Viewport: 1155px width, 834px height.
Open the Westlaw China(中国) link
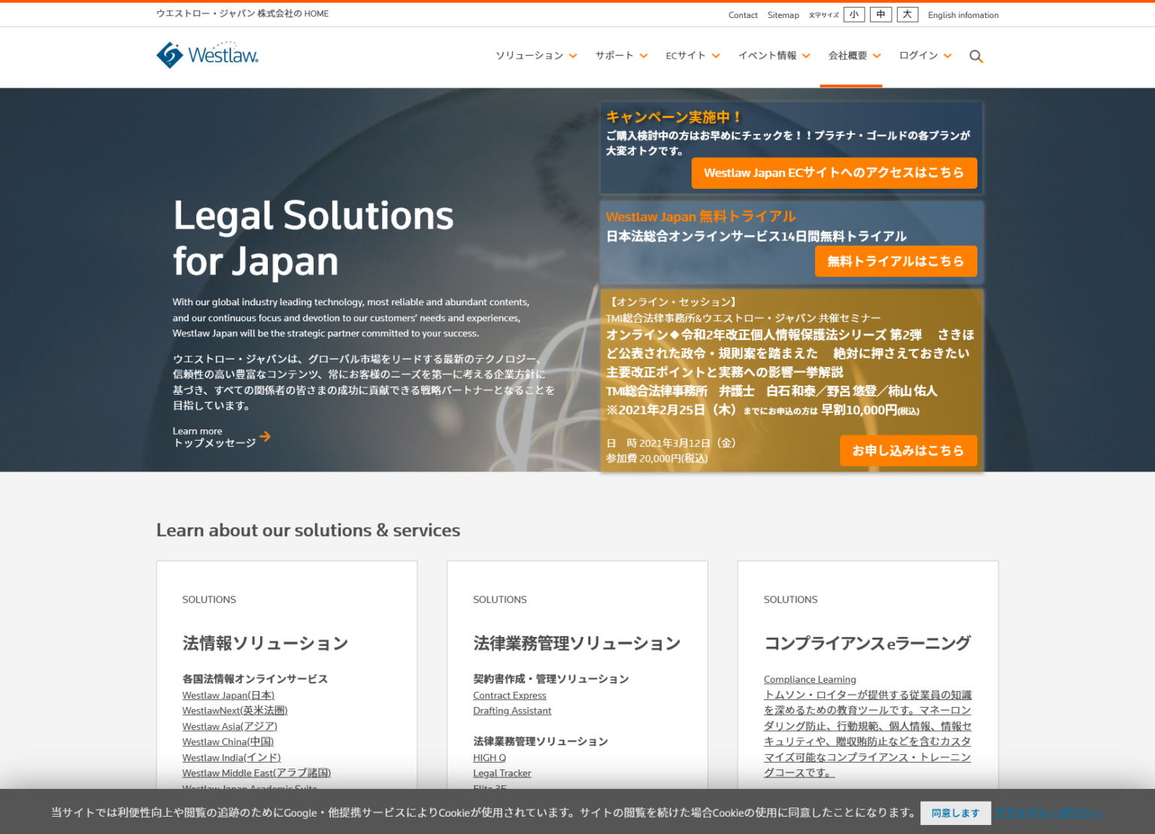(228, 742)
